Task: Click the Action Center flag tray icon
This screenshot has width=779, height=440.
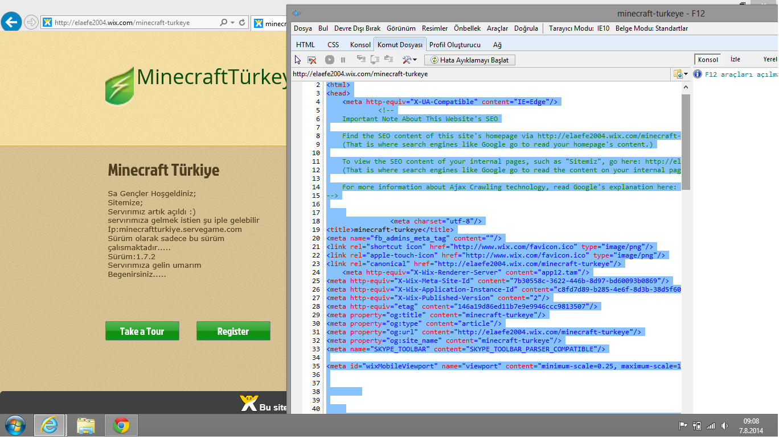Action: pos(683,425)
